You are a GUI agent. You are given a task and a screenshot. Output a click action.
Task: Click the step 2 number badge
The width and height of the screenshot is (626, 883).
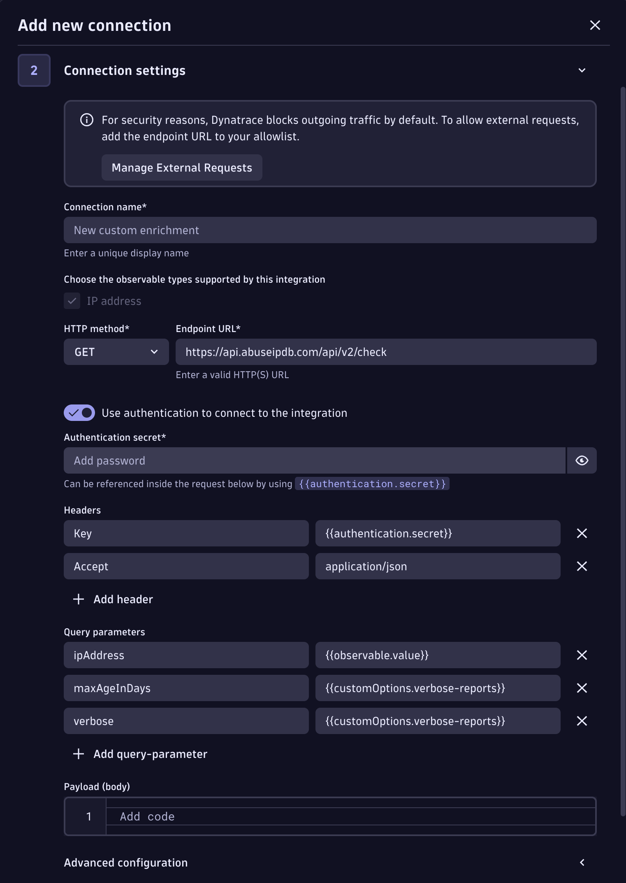click(x=34, y=70)
